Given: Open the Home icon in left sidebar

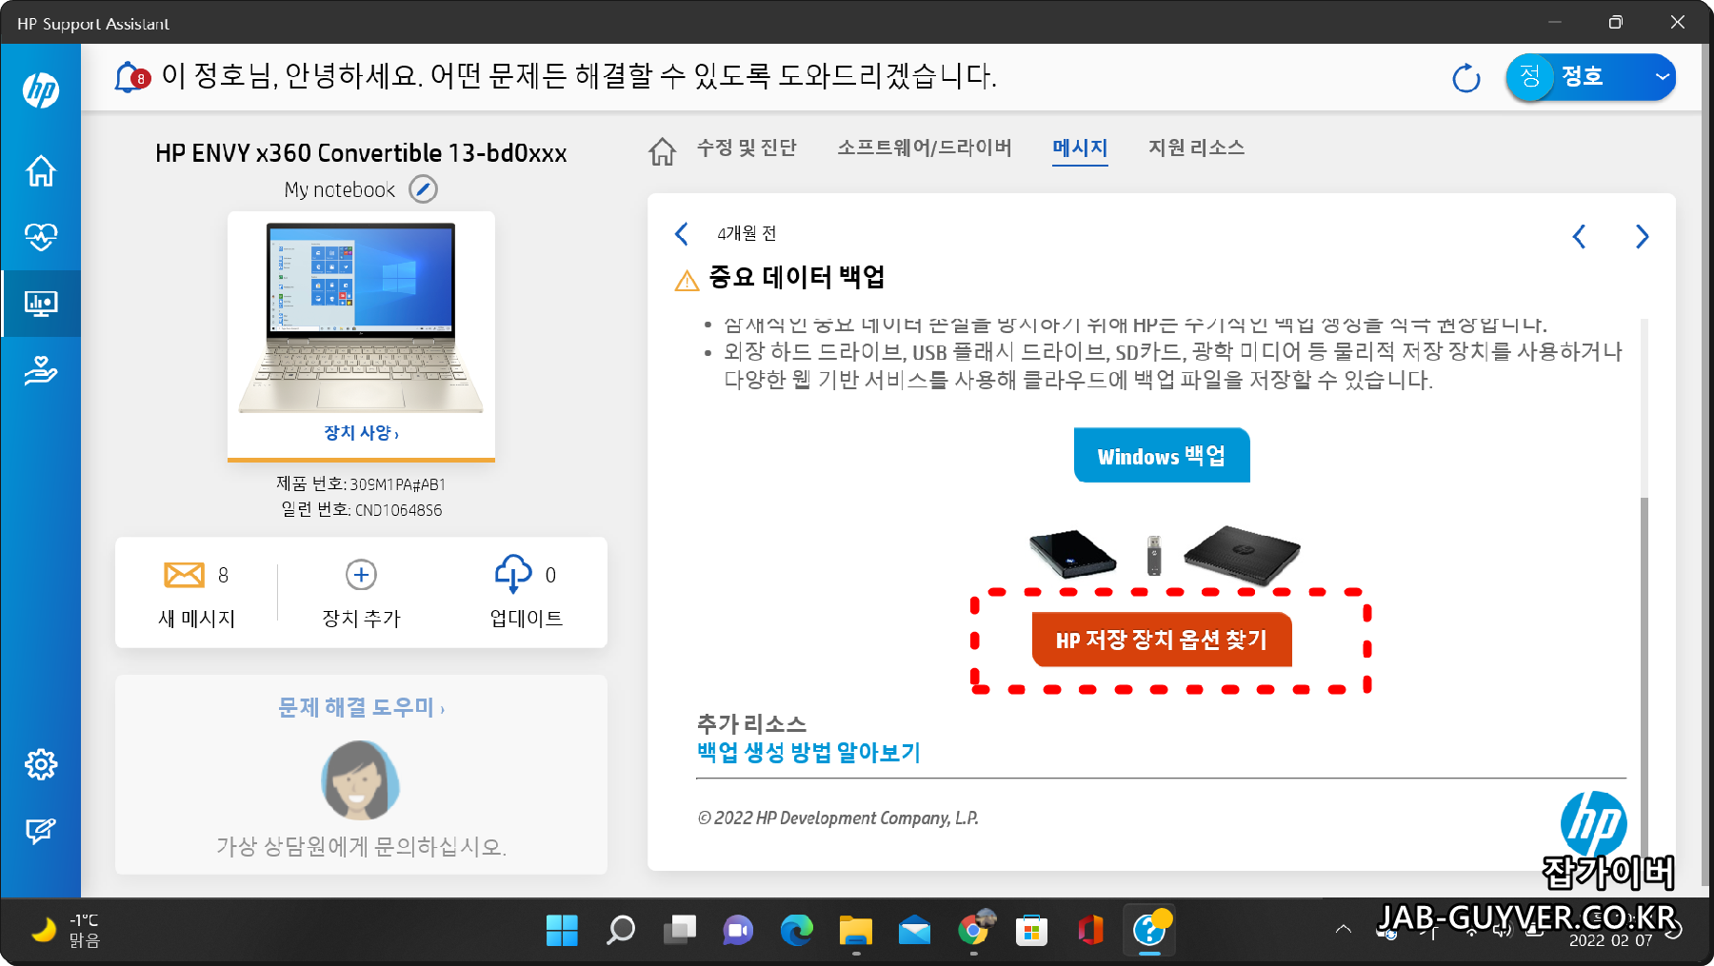Looking at the screenshot, I should [41, 171].
